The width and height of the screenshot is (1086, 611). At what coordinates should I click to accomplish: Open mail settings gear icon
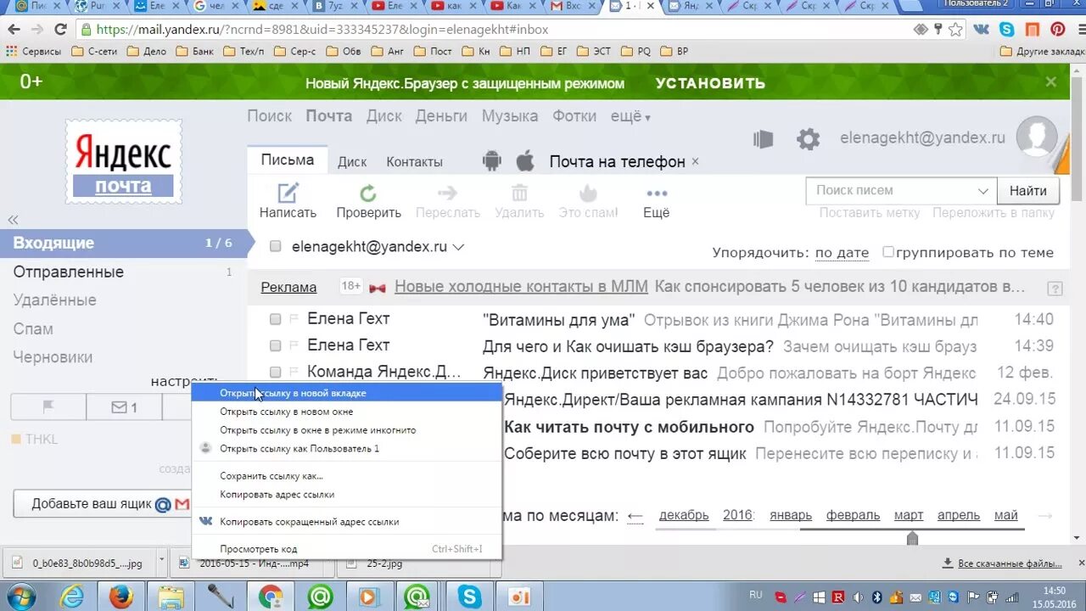point(809,139)
